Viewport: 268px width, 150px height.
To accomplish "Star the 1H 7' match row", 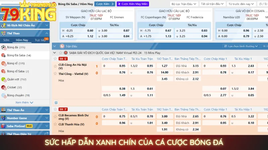I will click(x=55, y=109).
